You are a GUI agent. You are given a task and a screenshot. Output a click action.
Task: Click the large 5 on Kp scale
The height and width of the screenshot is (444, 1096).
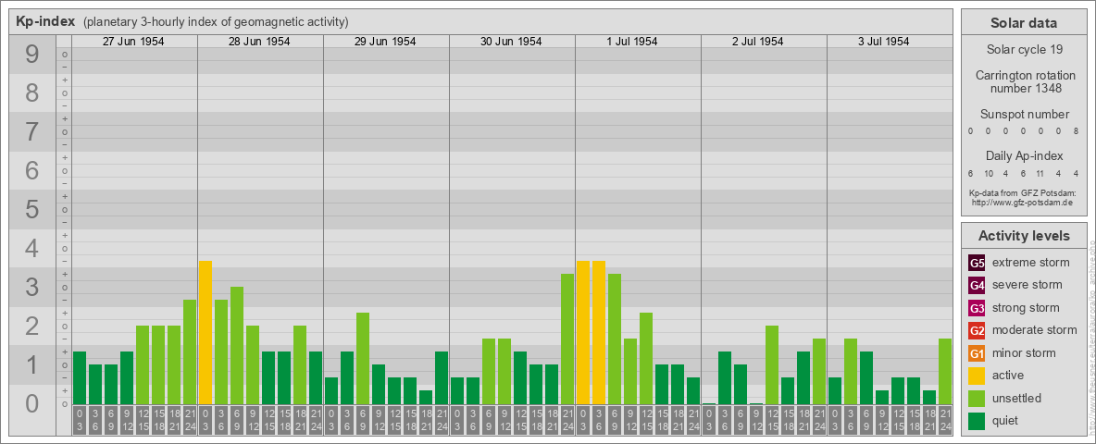pyautogui.click(x=32, y=209)
